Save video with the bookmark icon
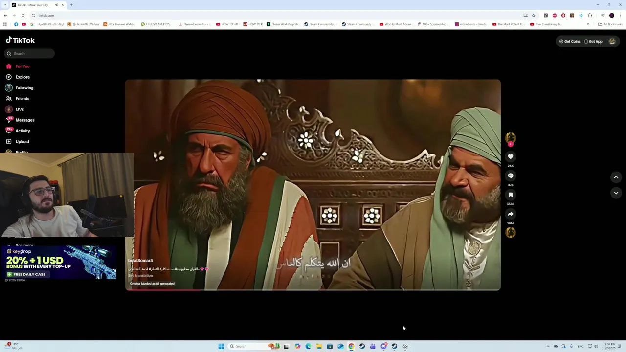Image resolution: width=626 pixels, height=352 pixels. click(510, 195)
